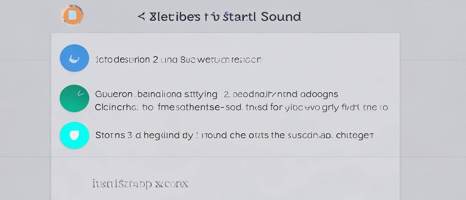Click the 'Bletibes' word in the title
This screenshot has width=466, height=200.
pyautogui.click(x=175, y=16)
